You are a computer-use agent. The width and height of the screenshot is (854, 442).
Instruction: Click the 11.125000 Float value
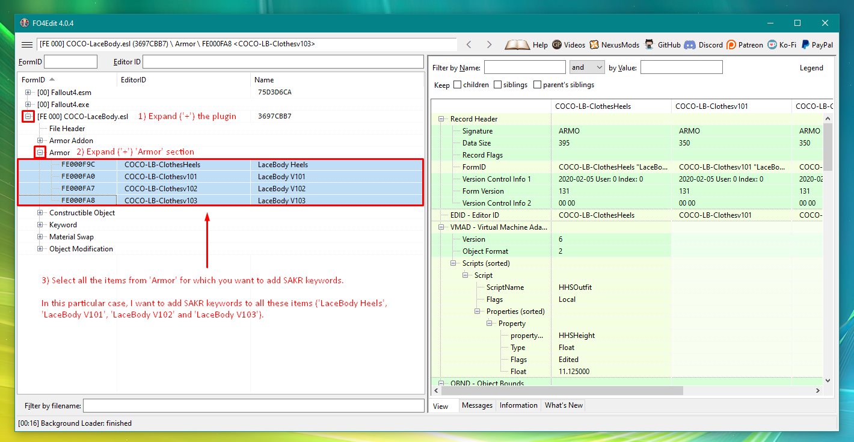[574, 372]
